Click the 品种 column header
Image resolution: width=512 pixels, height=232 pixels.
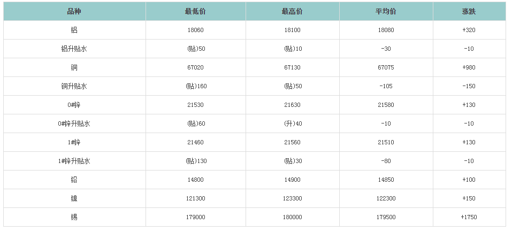pos(74,11)
